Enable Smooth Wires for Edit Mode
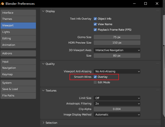Screen dimensions: 165x127 coord(95,82)
